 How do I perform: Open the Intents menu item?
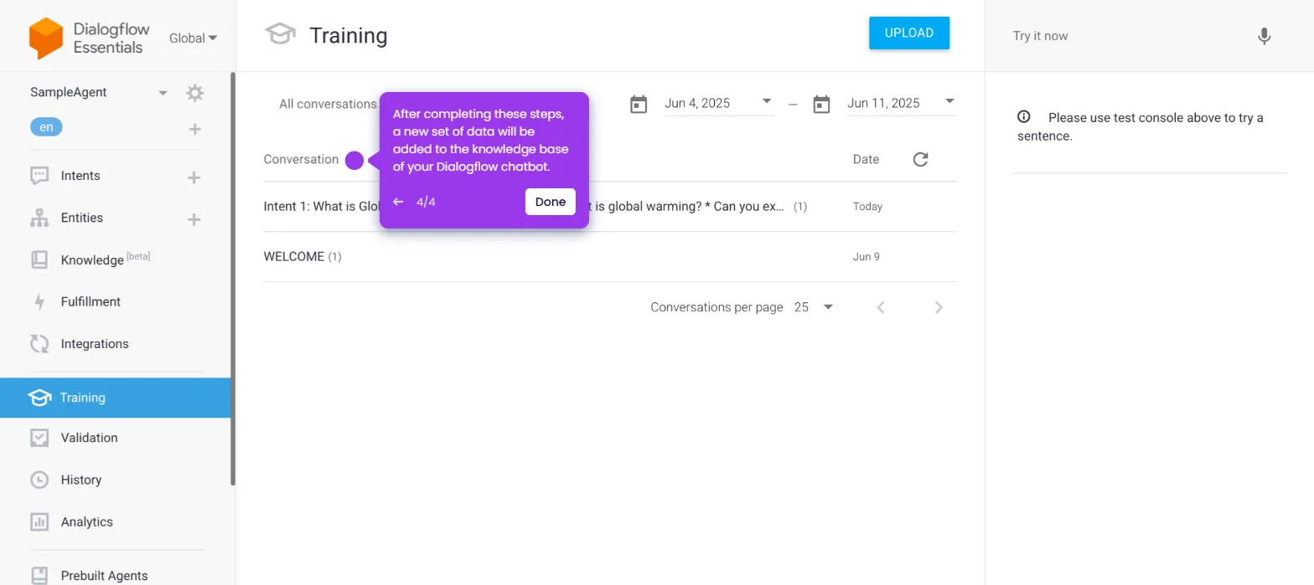(x=80, y=176)
